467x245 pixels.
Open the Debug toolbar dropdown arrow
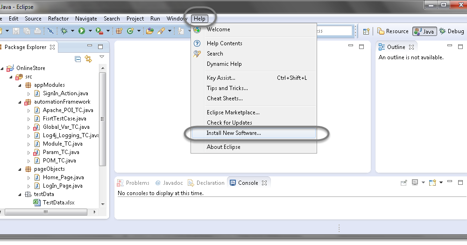(72, 31)
